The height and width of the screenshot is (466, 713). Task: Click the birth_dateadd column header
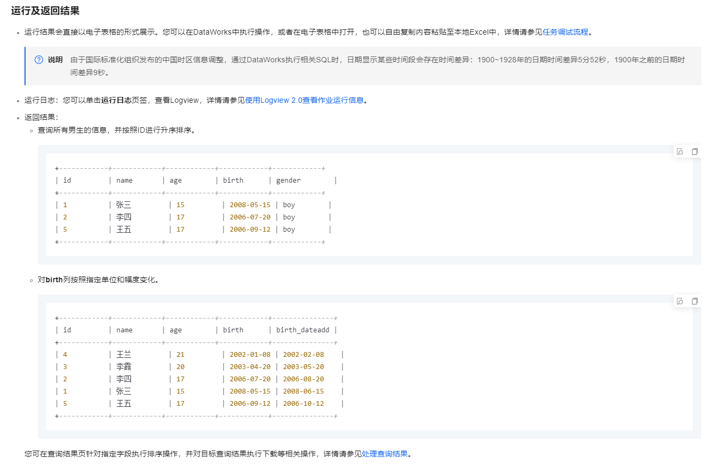pos(304,330)
